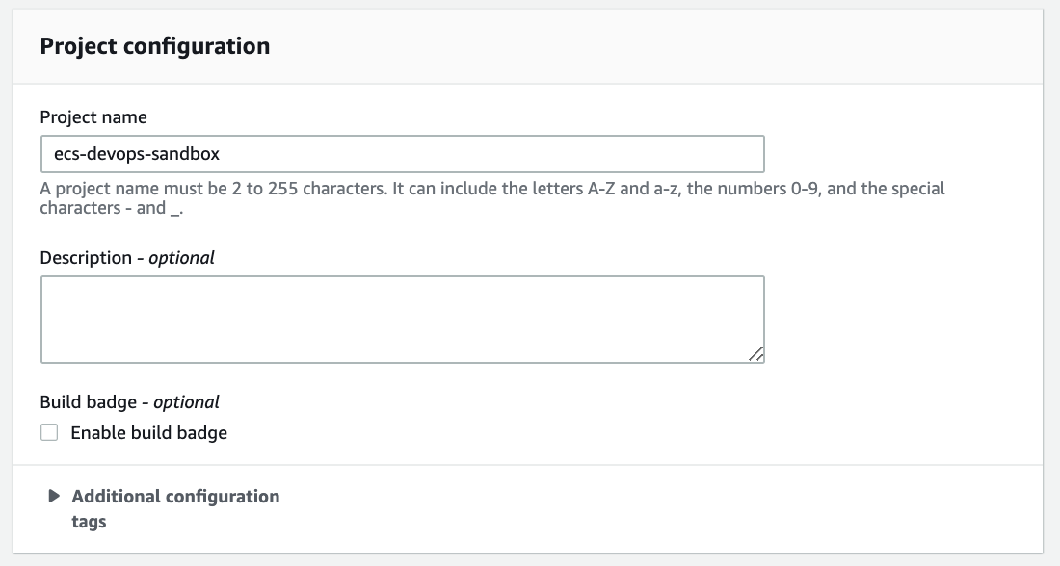The width and height of the screenshot is (1060, 566).
Task: Click the Description textarea resize handle
Action: [x=757, y=354]
